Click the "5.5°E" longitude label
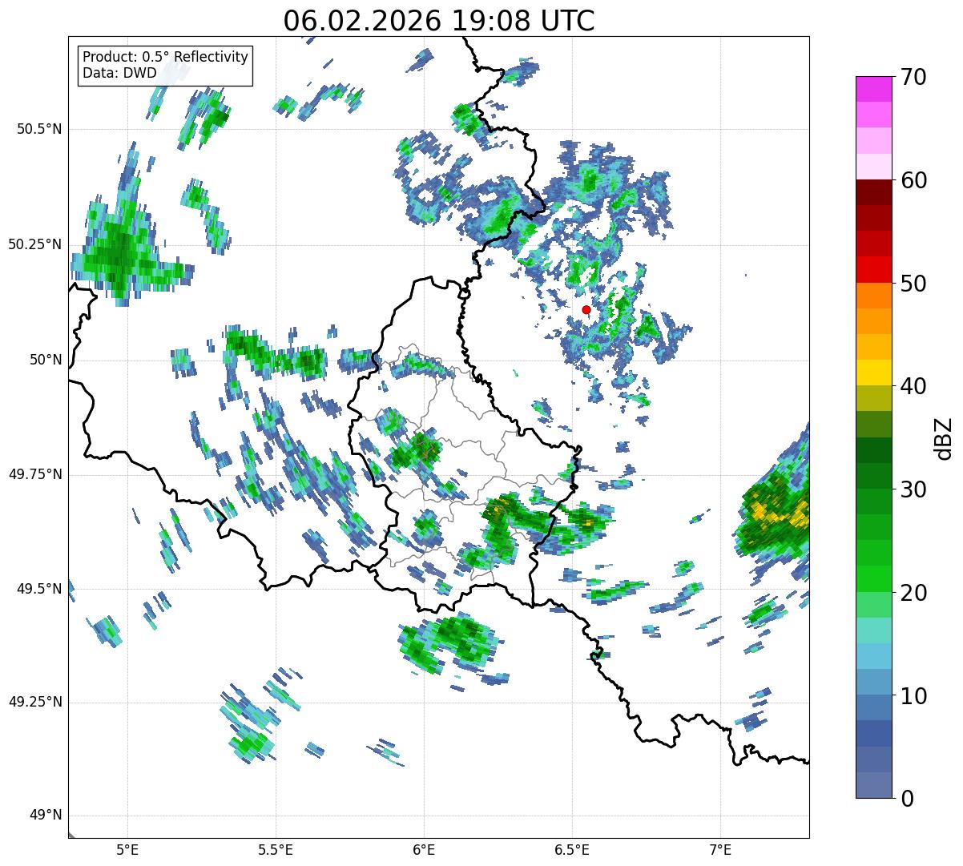Screen dimensions: 963x866 [x=276, y=849]
